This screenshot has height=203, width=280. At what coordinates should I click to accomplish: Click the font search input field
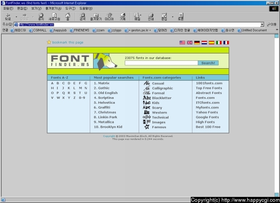161,63
